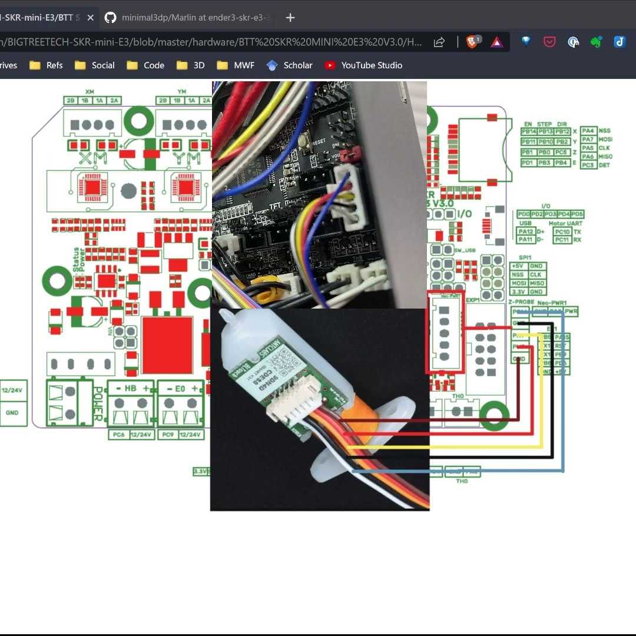Close the SKR-mini-E3 browser tab
The height and width of the screenshot is (636, 636).
click(91, 18)
